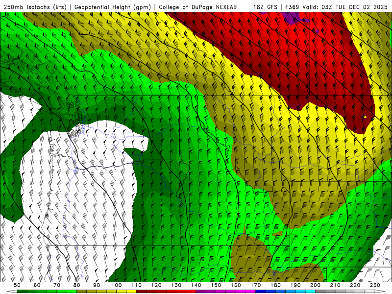Pick the dark blue swatch below 170
Viewport: 392px width, 294px height.
[x=261, y=291]
